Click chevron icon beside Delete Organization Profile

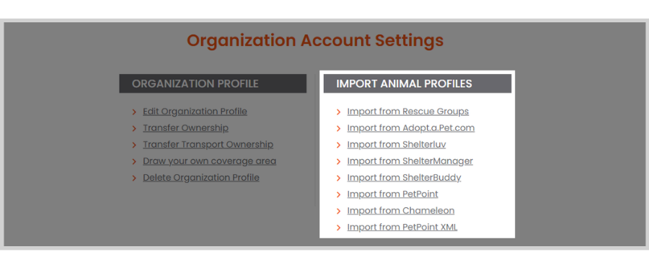click(x=134, y=178)
